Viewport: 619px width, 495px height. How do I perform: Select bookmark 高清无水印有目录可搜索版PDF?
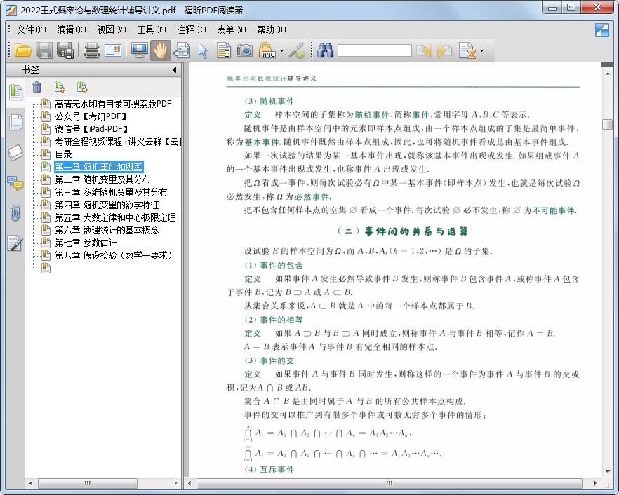(x=113, y=104)
